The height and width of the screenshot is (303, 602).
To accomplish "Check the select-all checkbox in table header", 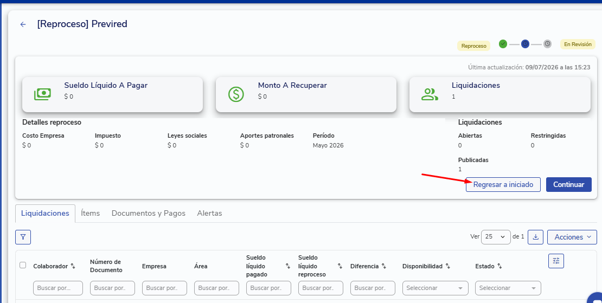I will click(23, 265).
